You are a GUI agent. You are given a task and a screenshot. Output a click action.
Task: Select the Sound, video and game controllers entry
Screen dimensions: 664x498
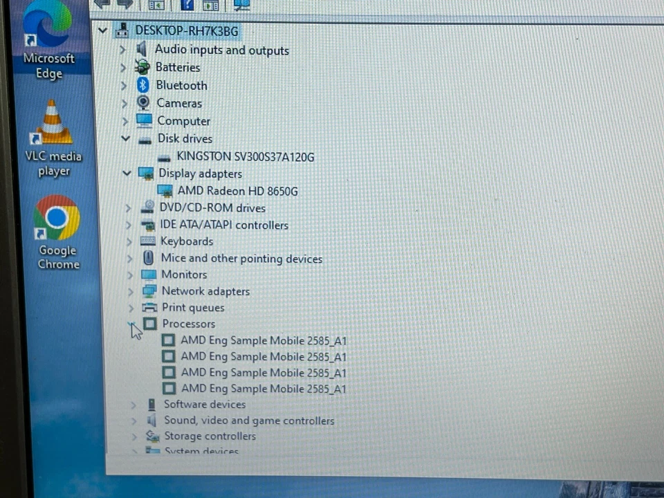click(249, 421)
